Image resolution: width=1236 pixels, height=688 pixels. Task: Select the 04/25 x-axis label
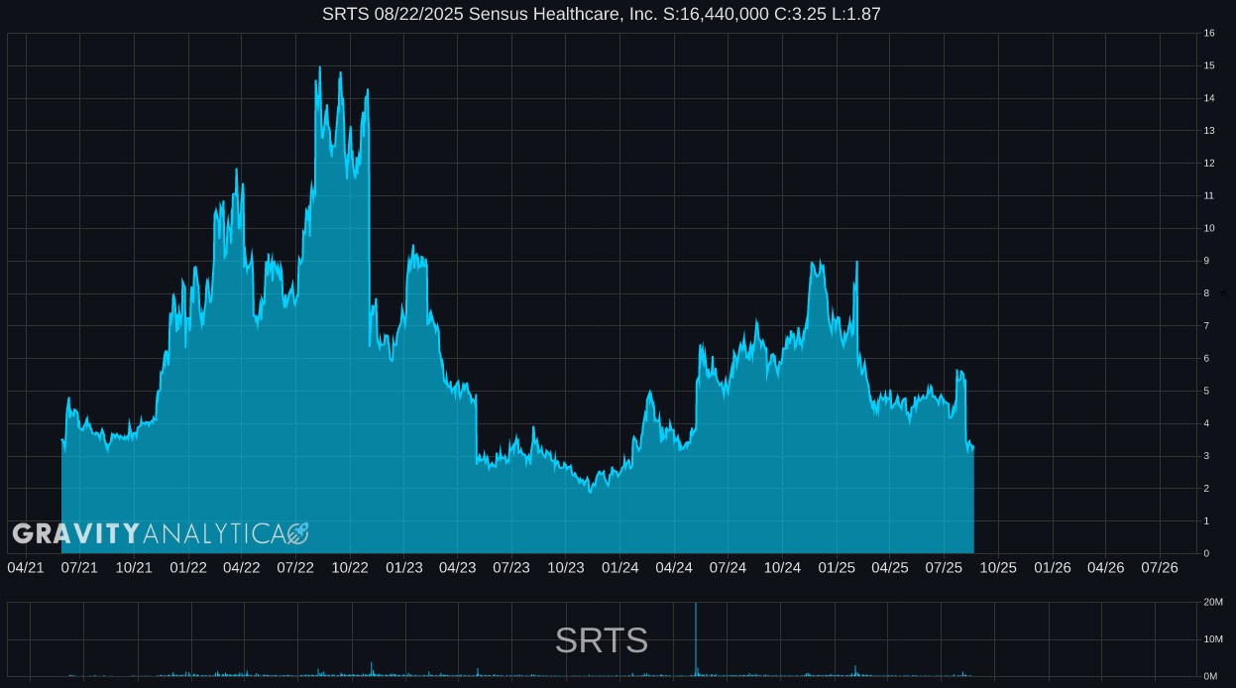890,567
